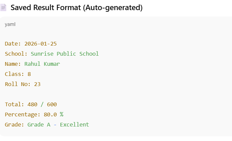Click the 'yaml' language label
The height and width of the screenshot is (141, 232).
pyautogui.click(x=10, y=24)
